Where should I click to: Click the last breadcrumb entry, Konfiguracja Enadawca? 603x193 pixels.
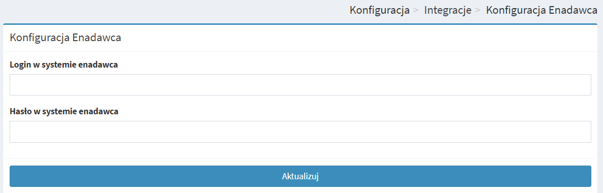point(542,10)
